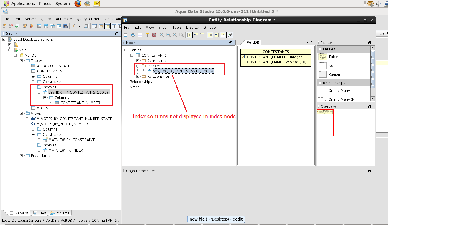Click the Zoom In magnifier icon
This screenshot has width=468, height=225.
[x=169, y=35]
